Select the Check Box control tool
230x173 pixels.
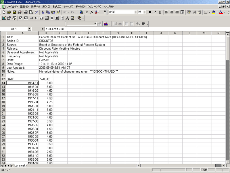pyautogui.click(x=21, y=18)
